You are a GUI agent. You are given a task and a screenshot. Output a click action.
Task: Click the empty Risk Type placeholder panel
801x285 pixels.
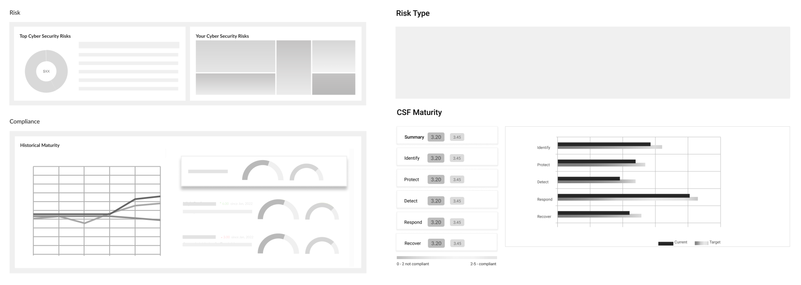pos(593,62)
